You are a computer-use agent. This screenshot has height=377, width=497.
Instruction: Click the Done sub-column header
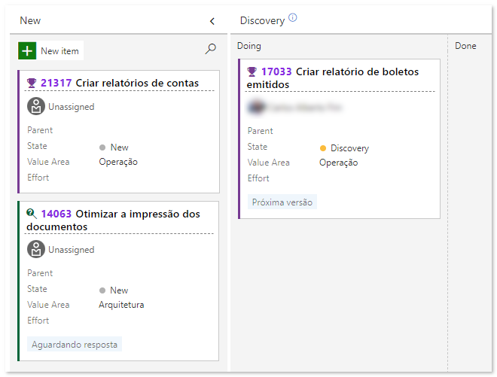pyautogui.click(x=465, y=46)
